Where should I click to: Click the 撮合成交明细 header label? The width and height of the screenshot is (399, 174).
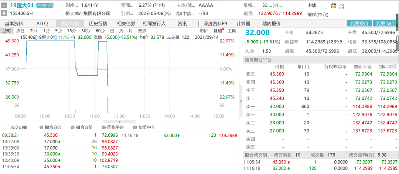point(258,155)
